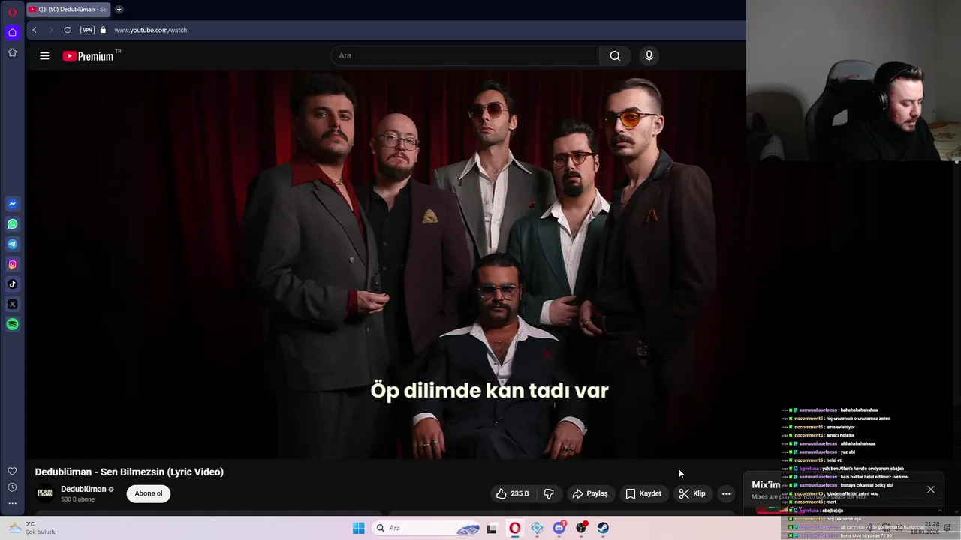
Task: Open the bookmarks star in Opera sidebar
Action: 13,52
